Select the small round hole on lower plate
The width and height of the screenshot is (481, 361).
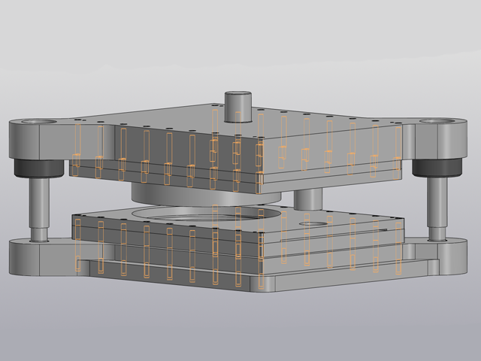coord(314,224)
